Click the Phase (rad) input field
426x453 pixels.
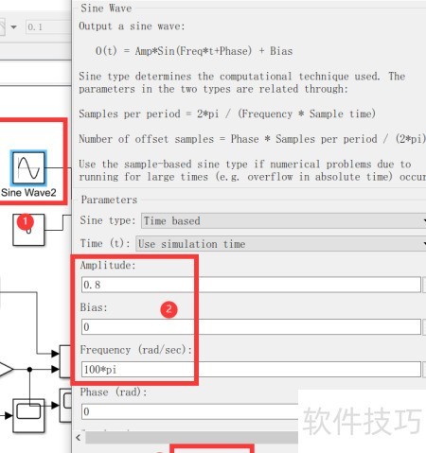(x=190, y=411)
